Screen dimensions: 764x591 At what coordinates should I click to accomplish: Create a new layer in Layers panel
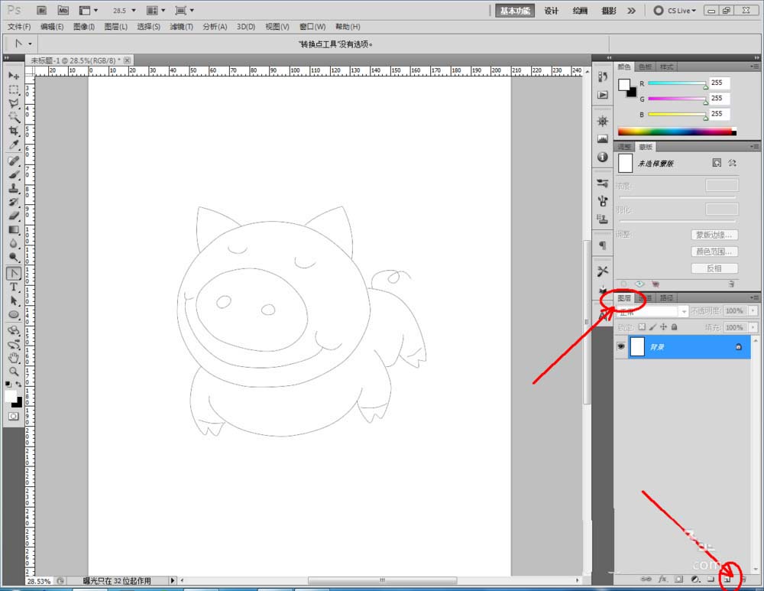coord(727,580)
